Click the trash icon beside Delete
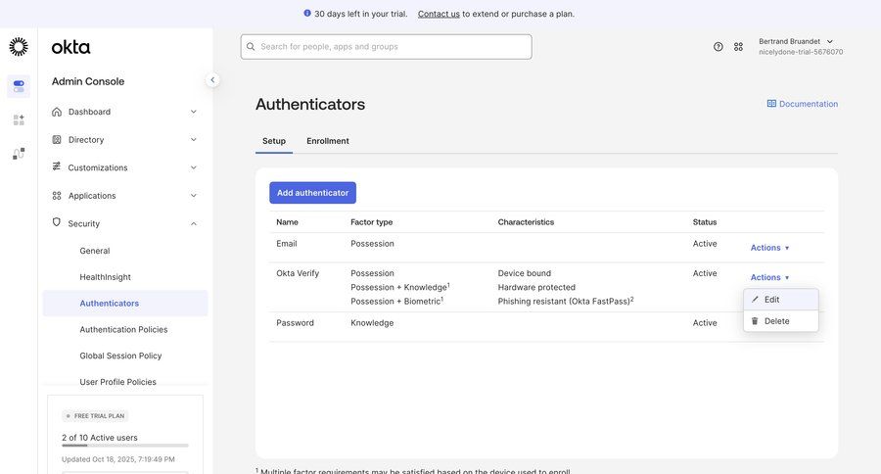Viewport: 881px width, 474px height. 755,320
